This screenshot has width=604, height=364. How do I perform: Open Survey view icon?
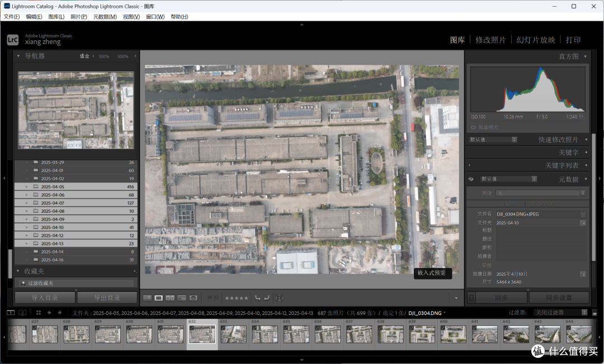pos(182,298)
